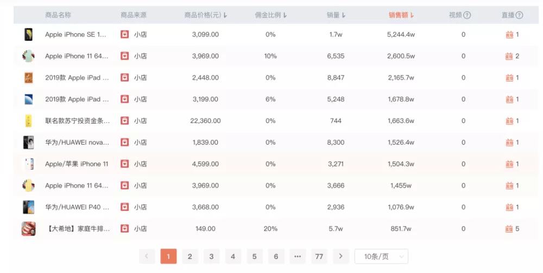Go to page 3
The width and height of the screenshot is (543, 273).
pos(211,256)
